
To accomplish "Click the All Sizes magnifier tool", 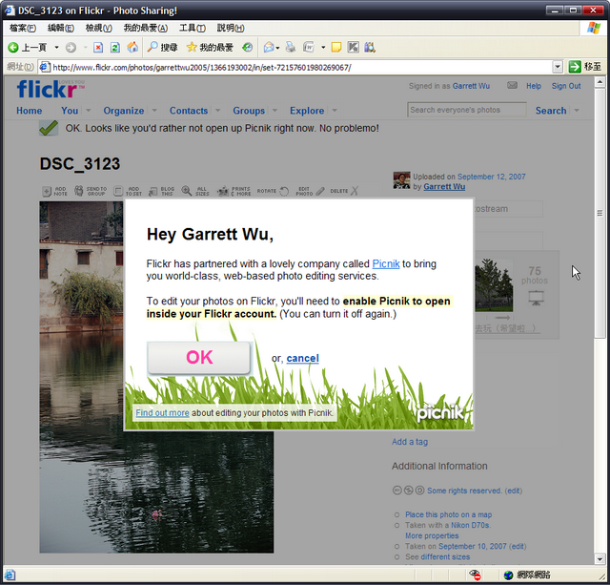I will (195, 191).
